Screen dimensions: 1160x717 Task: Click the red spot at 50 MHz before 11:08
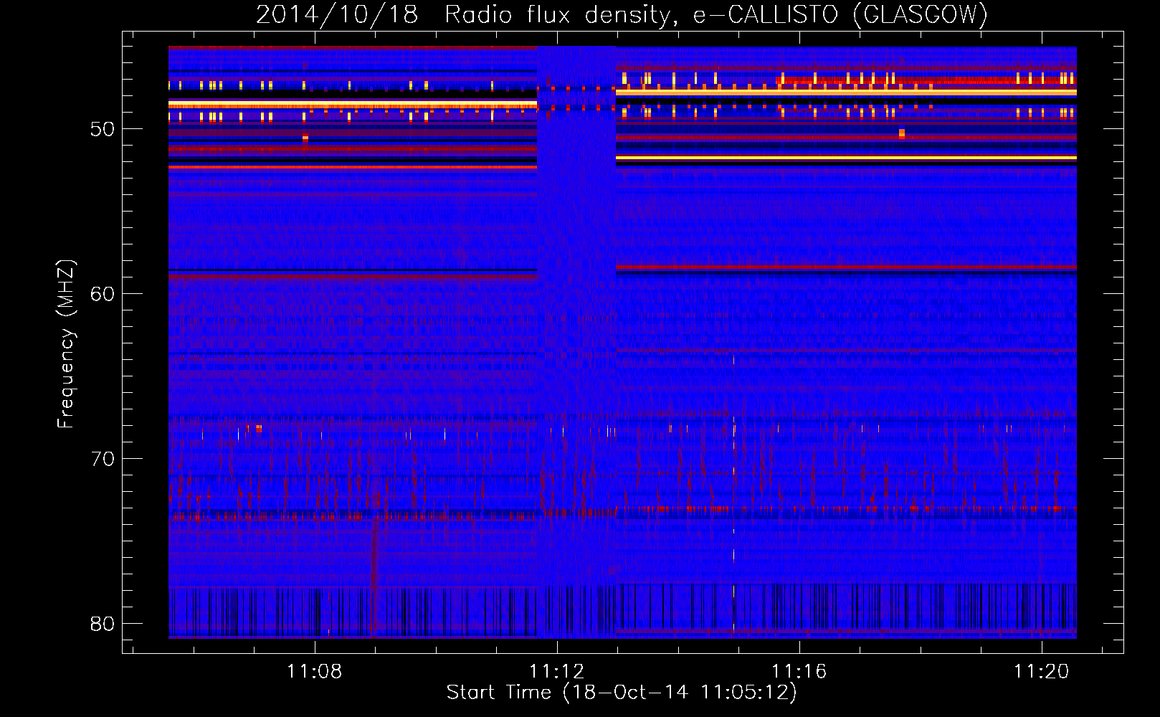coord(305,138)
